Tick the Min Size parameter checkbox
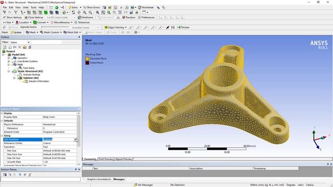The width and height of the screenshot is (333, 187). tap(5, 151)
